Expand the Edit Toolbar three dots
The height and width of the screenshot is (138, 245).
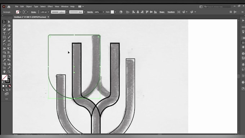(6, 99)
